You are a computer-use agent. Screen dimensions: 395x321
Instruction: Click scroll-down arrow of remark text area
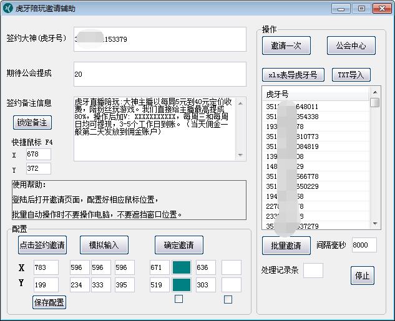pyautogui.click(x=241, y=155)
